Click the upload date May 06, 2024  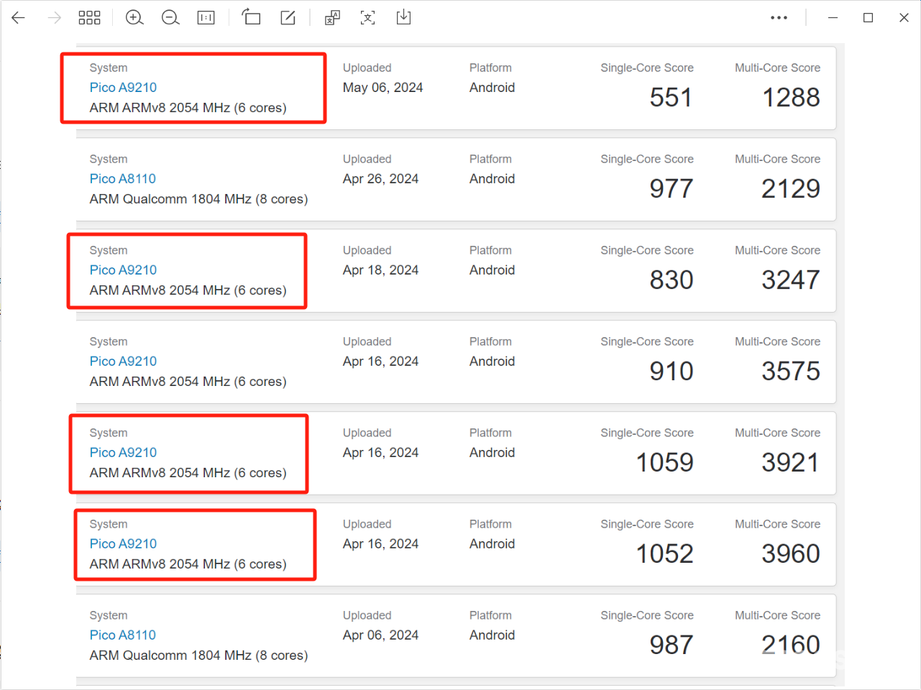coord(382,88)
